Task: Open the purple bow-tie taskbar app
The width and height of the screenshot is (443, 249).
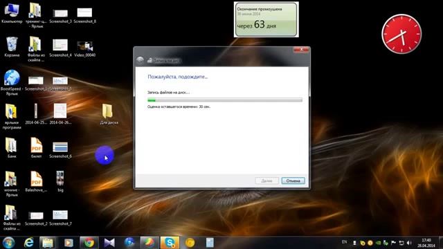Action: pyautogui.click(x=109, y=243)
